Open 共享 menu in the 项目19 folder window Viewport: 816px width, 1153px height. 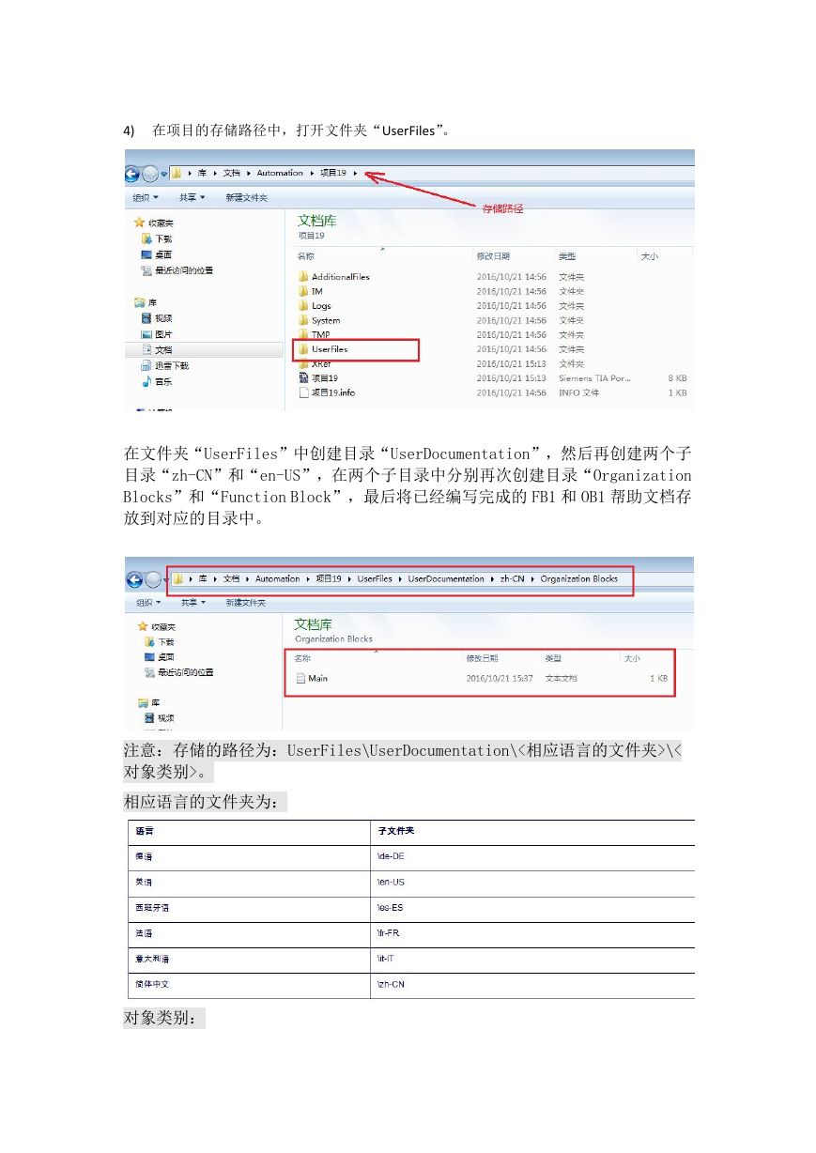193,197
